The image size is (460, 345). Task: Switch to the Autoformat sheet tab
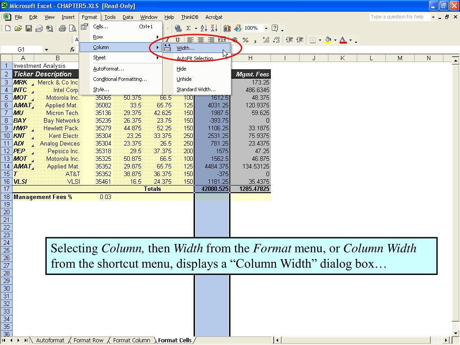tap(50, 341)
